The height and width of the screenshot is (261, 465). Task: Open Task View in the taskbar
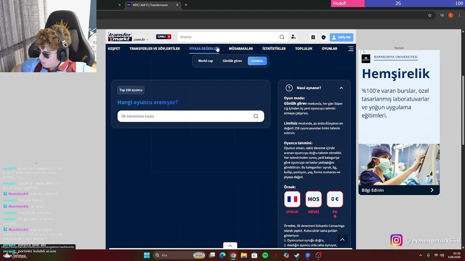point(212,255)
